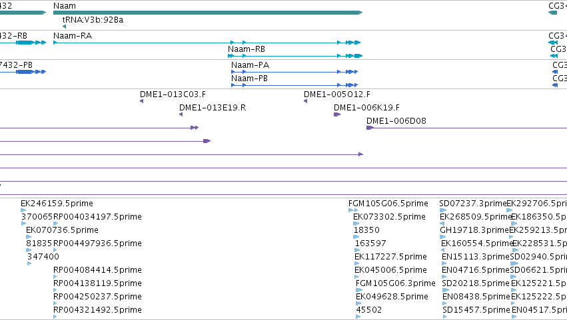The image size is (567, 320).
Task: Click the DME1-013E19.R marker arrow
Action: point(181,114)
